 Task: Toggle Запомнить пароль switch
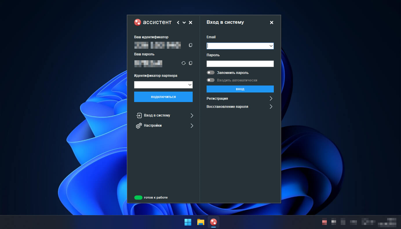coord(211,73)
